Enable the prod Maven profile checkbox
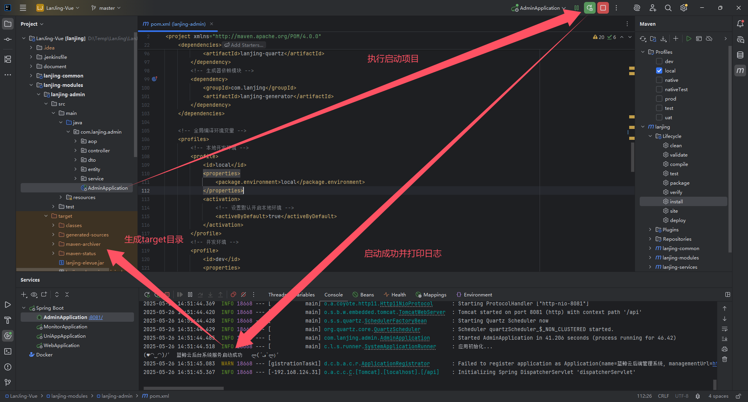The height and width of the screenshot is (402, 748). 659,99
